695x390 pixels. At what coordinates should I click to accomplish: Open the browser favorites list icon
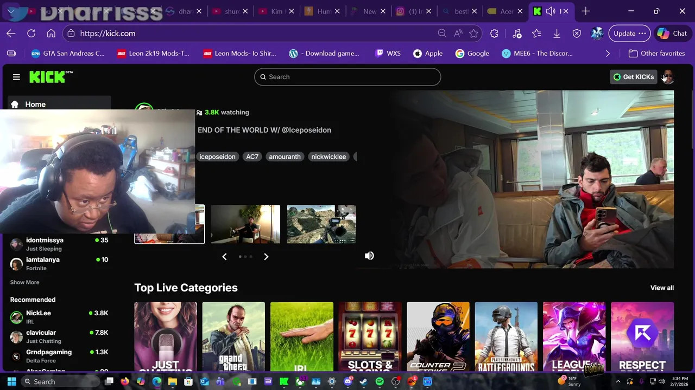pyautogui.click(x=537, y=34)
